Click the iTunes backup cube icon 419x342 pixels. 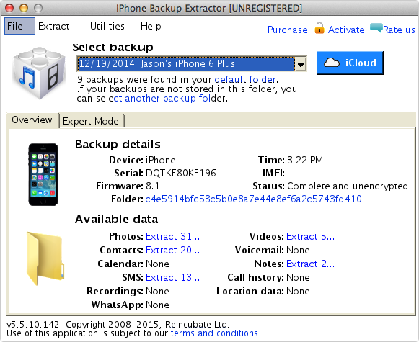(x=39, y=73)
